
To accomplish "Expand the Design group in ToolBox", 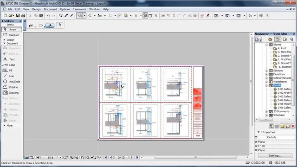I will 4,40.
